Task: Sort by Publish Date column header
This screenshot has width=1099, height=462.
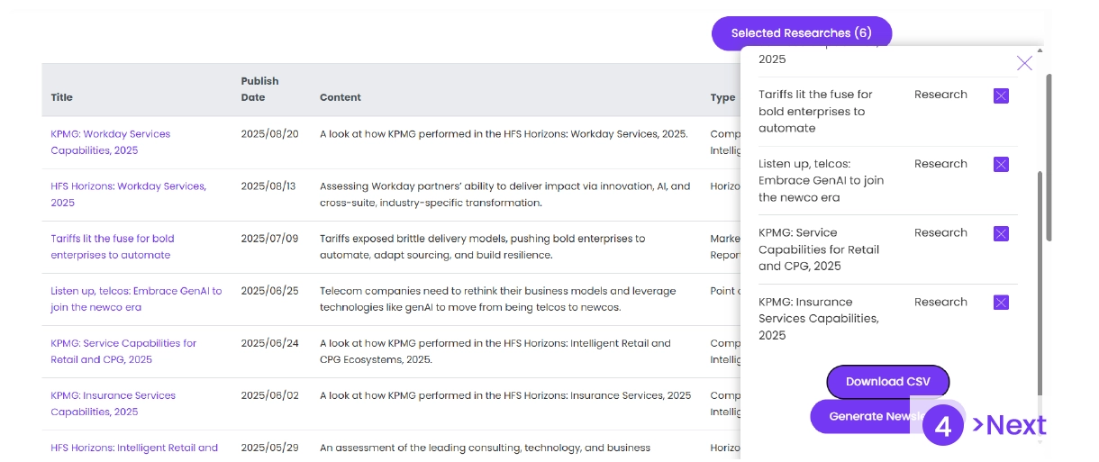Action: 260,89
